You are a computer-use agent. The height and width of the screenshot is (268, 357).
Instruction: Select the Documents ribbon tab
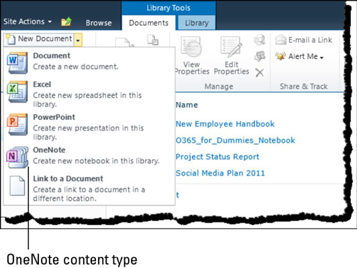point(149,23)
